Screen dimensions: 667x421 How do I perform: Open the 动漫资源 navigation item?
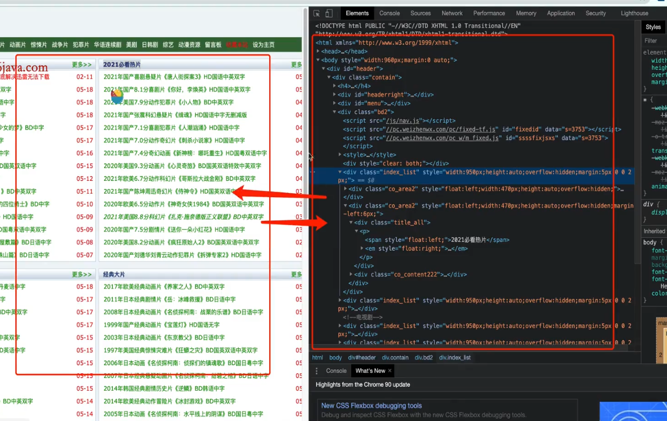pos(190,45)
